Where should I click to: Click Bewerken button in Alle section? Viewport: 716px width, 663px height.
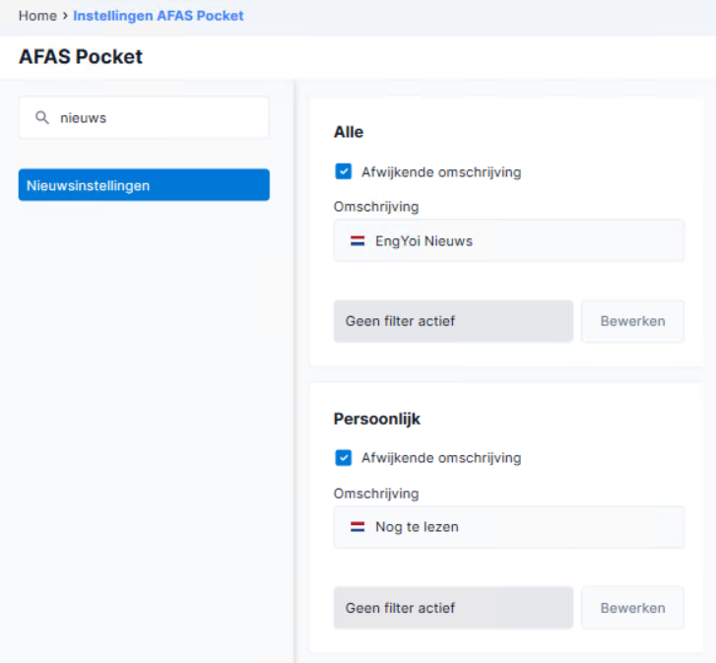(x=632, y=321)
